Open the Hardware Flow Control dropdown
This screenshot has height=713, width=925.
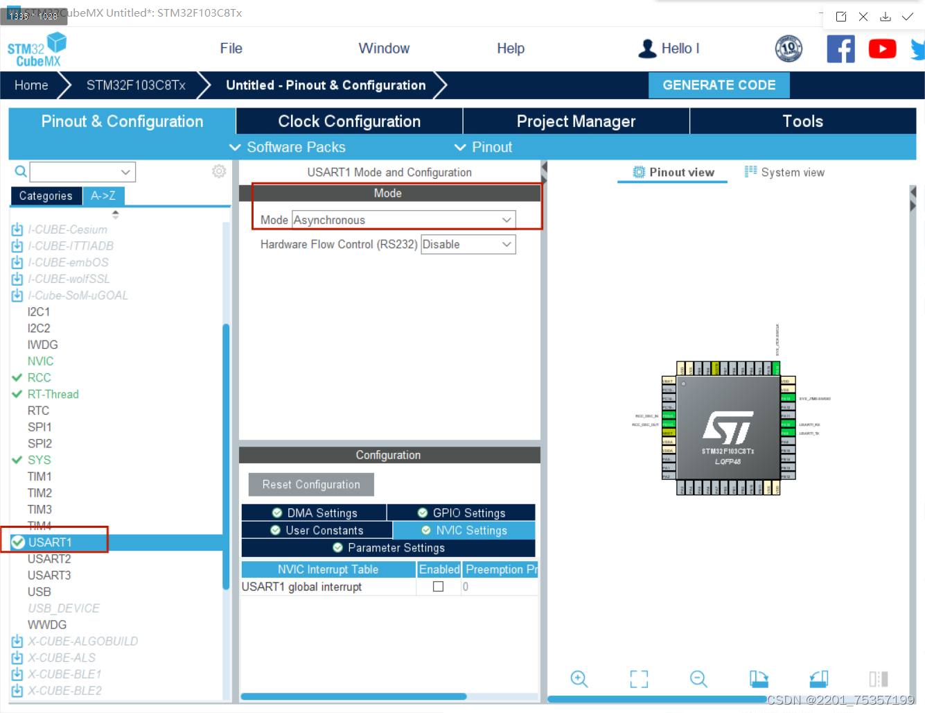click(468, 244)
